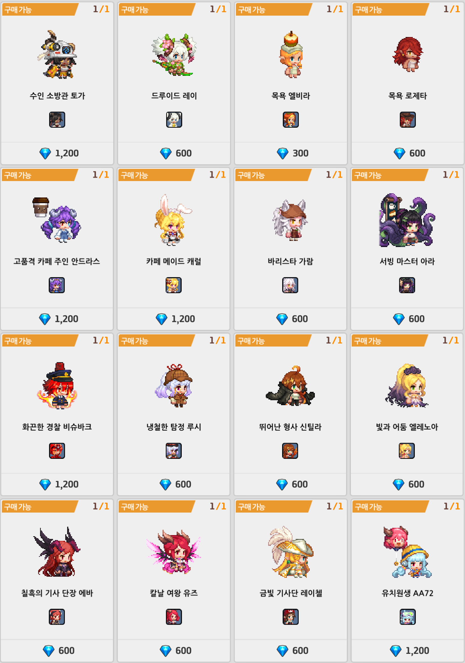This screenshot has width=465, height=663.
Task: Click the 칼날 여왕 유즈 costume name
Action: click(x=174, y=593)
